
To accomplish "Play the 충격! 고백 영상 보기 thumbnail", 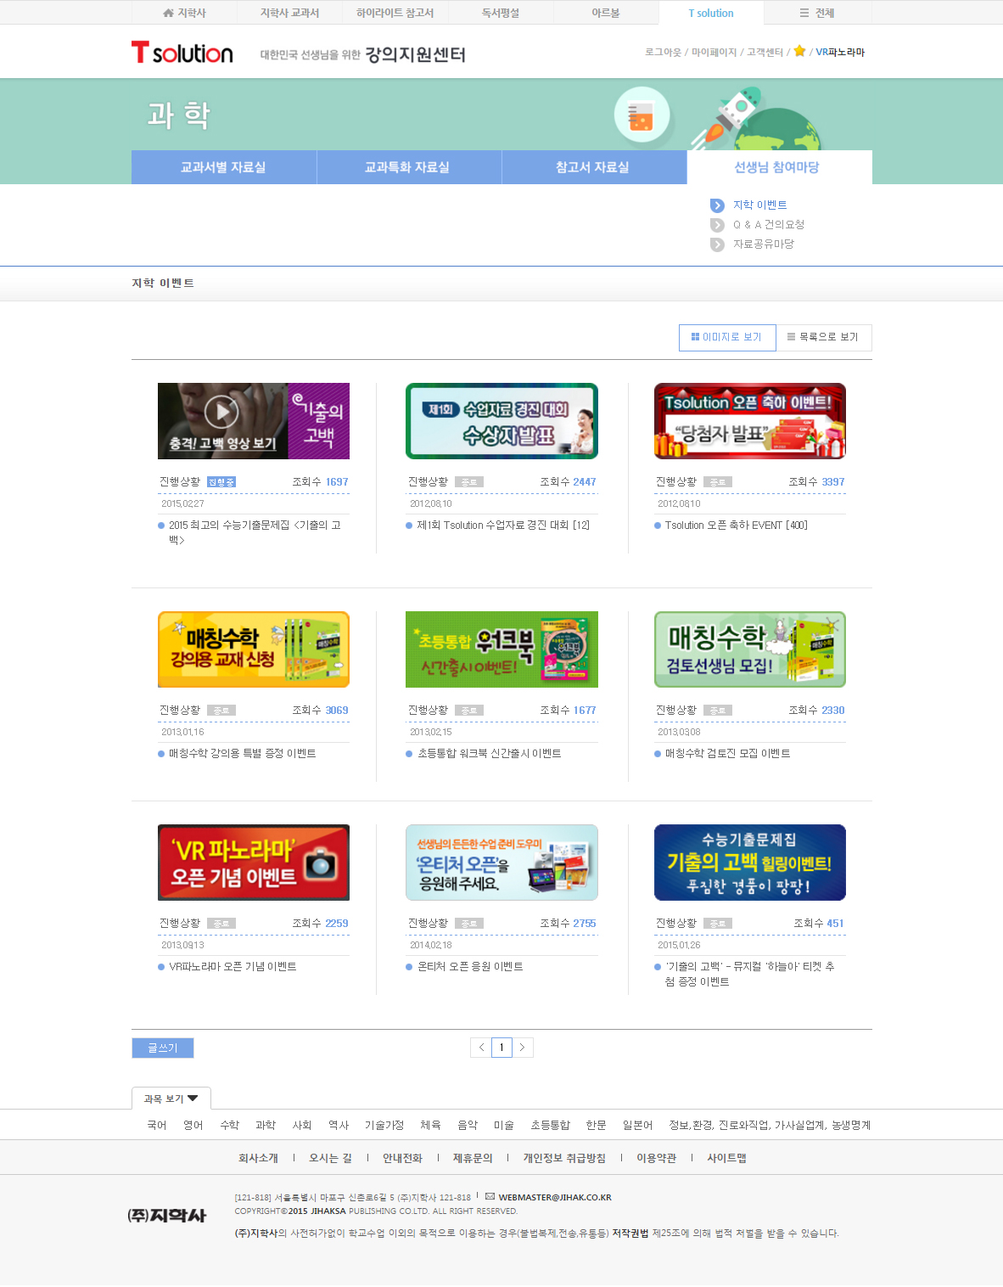I will [222, 413].
